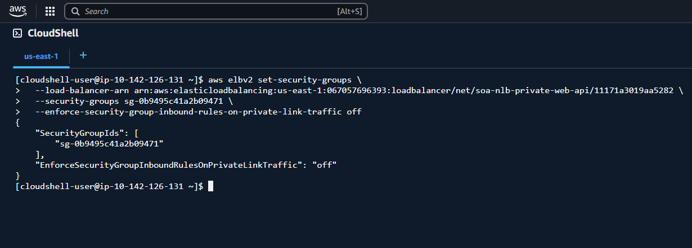
Task: Click the first cloudshell-user prompt text
Action: tap(110, 80)
